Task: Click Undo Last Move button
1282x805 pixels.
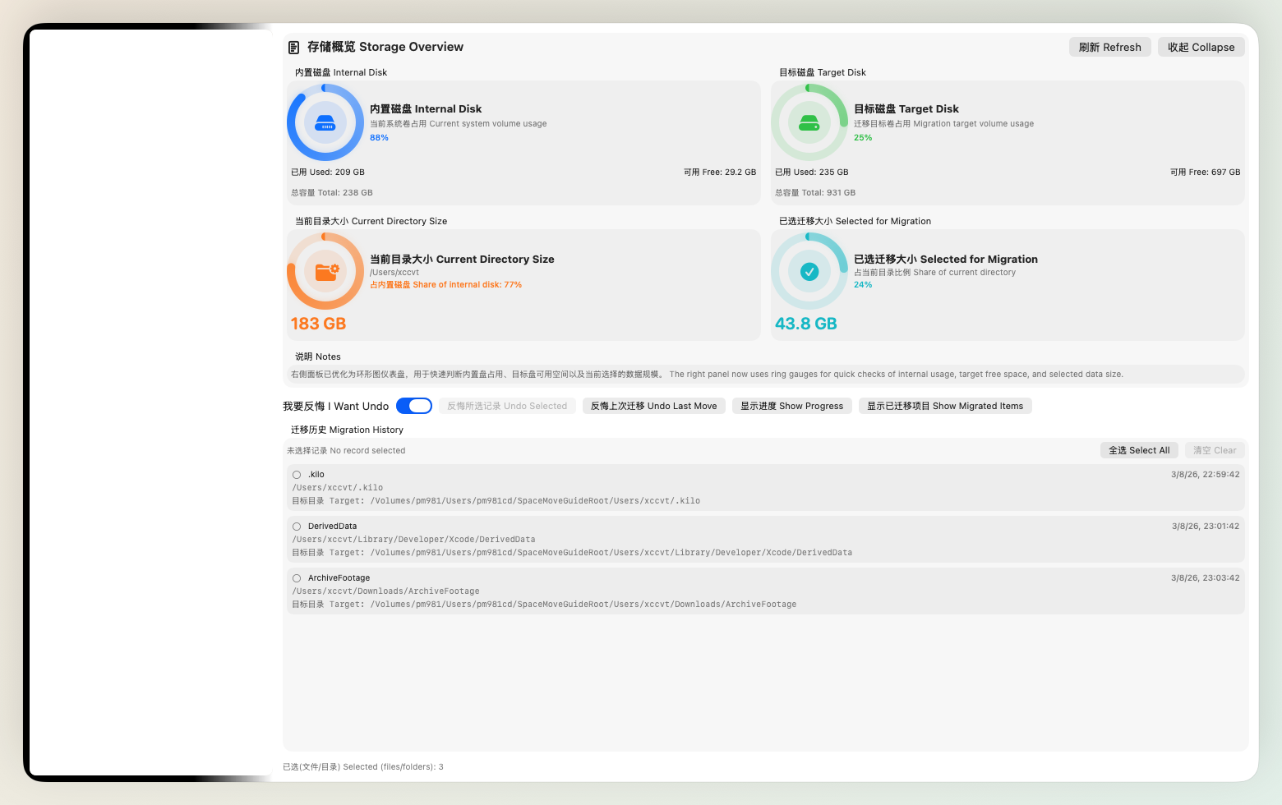Action: tap(653, 406)
